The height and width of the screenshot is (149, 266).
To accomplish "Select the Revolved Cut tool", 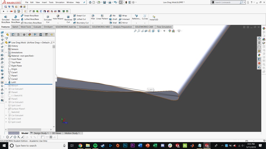I will coord(68,19).
